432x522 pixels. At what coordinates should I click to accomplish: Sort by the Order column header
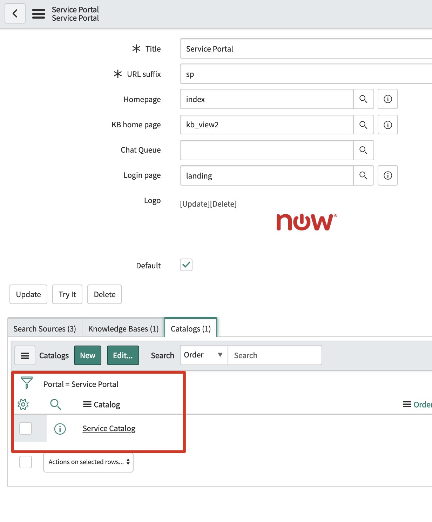423,404
